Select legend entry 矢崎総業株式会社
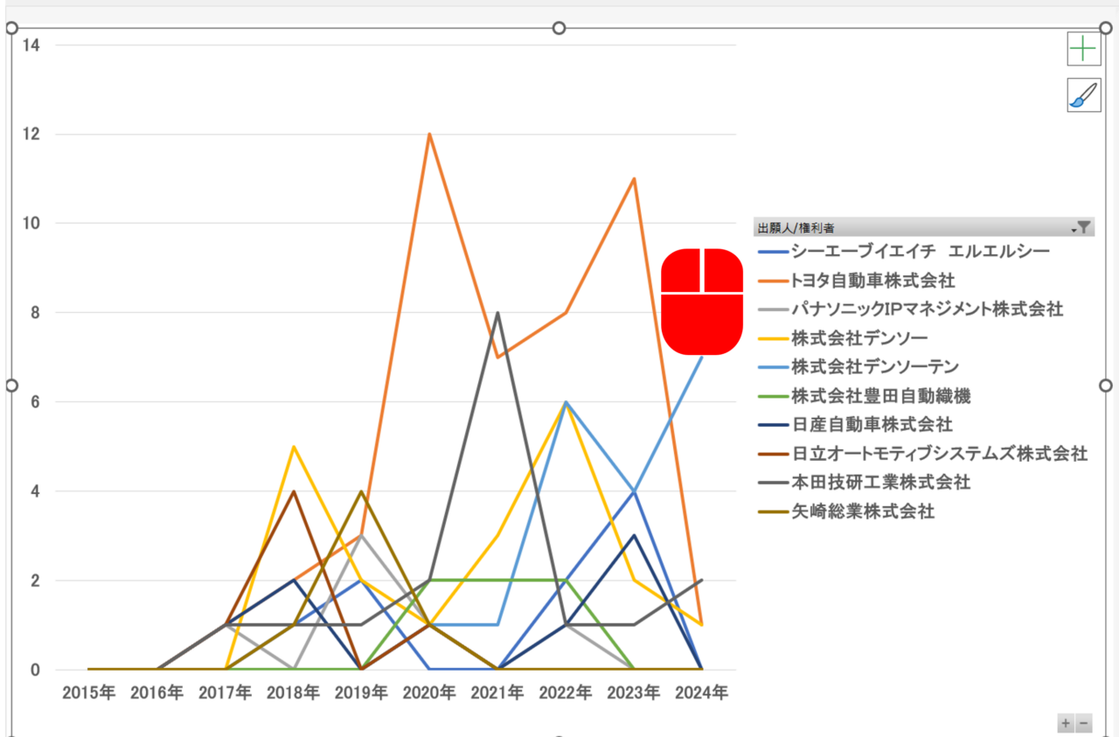The height and width of the screenshot is (737, 1119). tap(846, 511)
